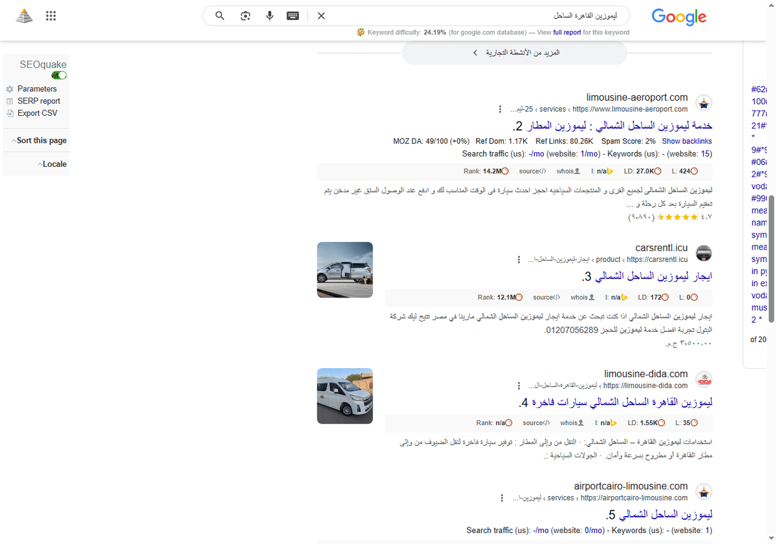
Task: Open the three-dot menu for limousine-dida result
Action: tap(519, 385)
